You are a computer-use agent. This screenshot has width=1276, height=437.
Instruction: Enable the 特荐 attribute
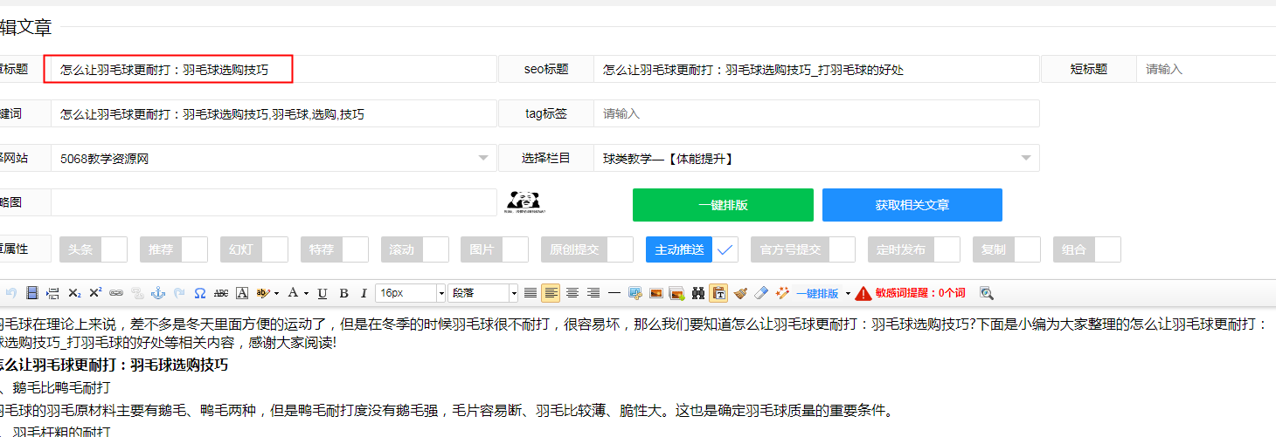[355, 249]
